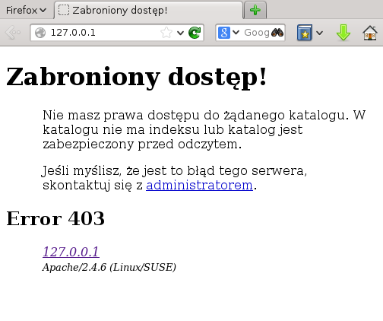The width and height of the screenshot is (383, 321).
Task: Open downloads with the green arrow
Action: (x=343, y=33)
